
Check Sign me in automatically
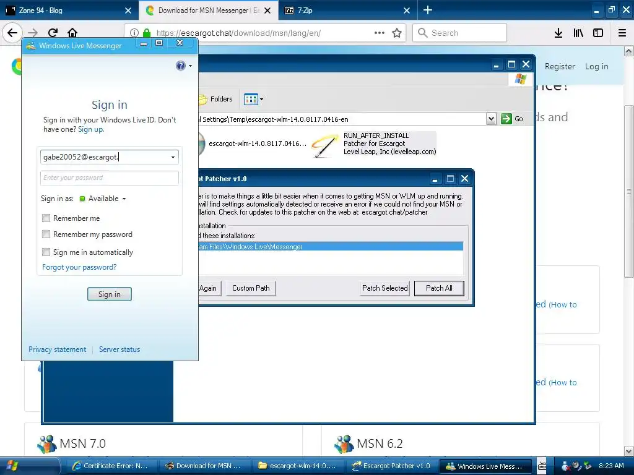[x=46, y=252]
